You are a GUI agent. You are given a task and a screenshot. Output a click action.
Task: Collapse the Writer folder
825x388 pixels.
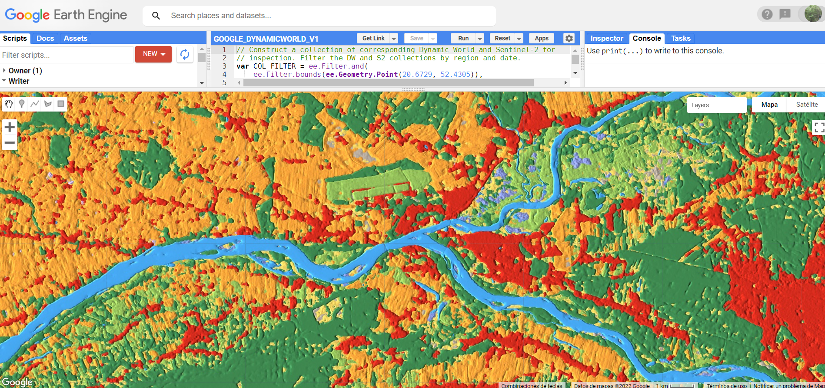(4, 81)
